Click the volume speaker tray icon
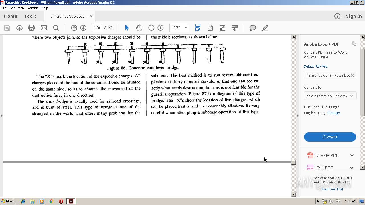 (x=331, y=201)
